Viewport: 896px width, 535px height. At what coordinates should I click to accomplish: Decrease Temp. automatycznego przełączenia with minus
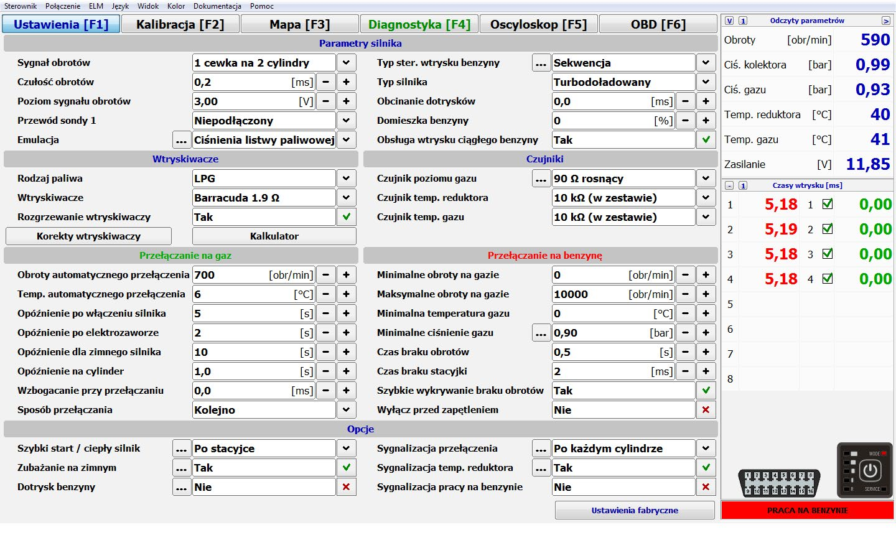tap(326, 294)
